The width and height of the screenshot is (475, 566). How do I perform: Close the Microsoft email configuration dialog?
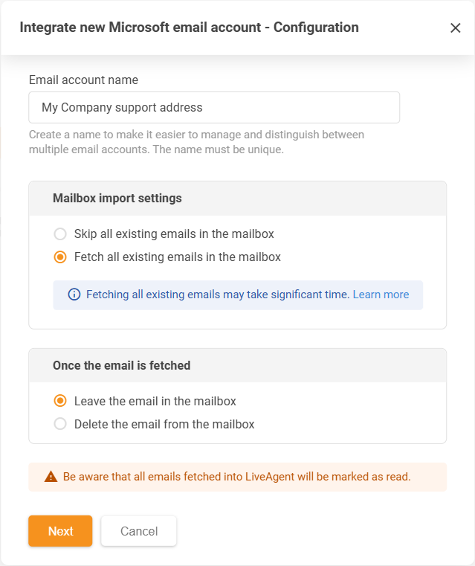(x=456, y=28)
